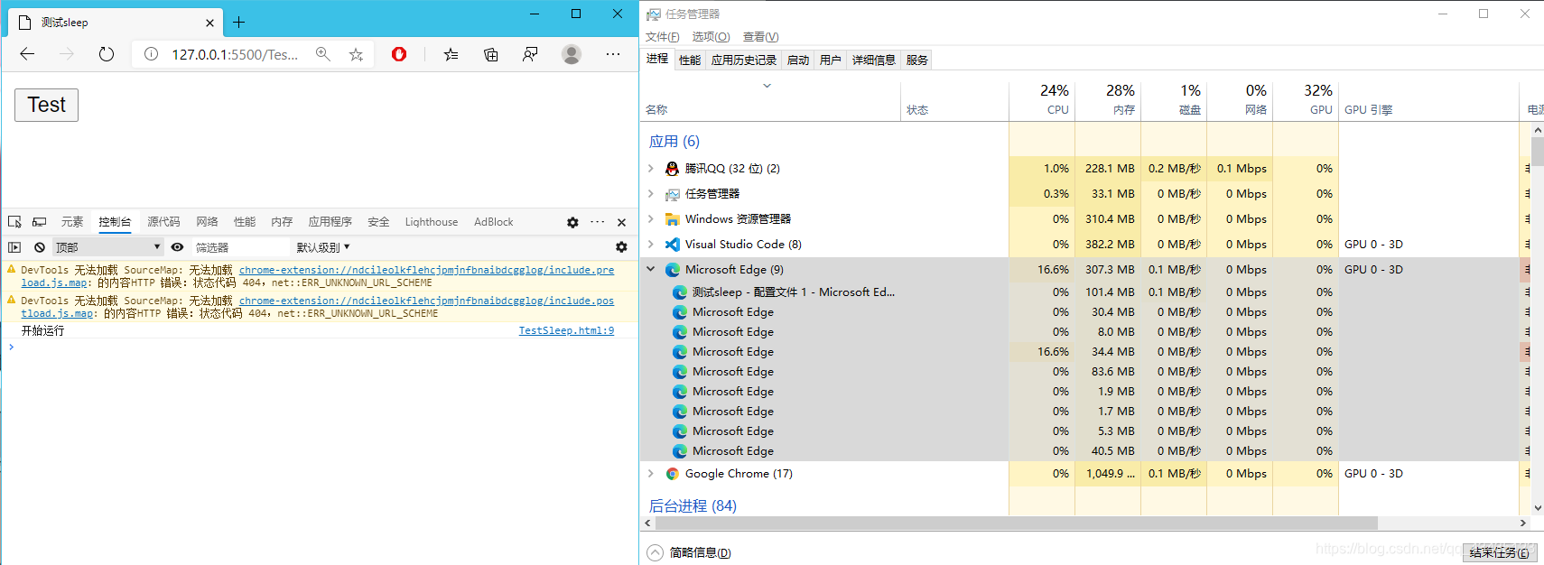The width and height of the screenshot is (1544, 565).
Task: Sort processes by CPU column header
Action: click(1042, 100)
